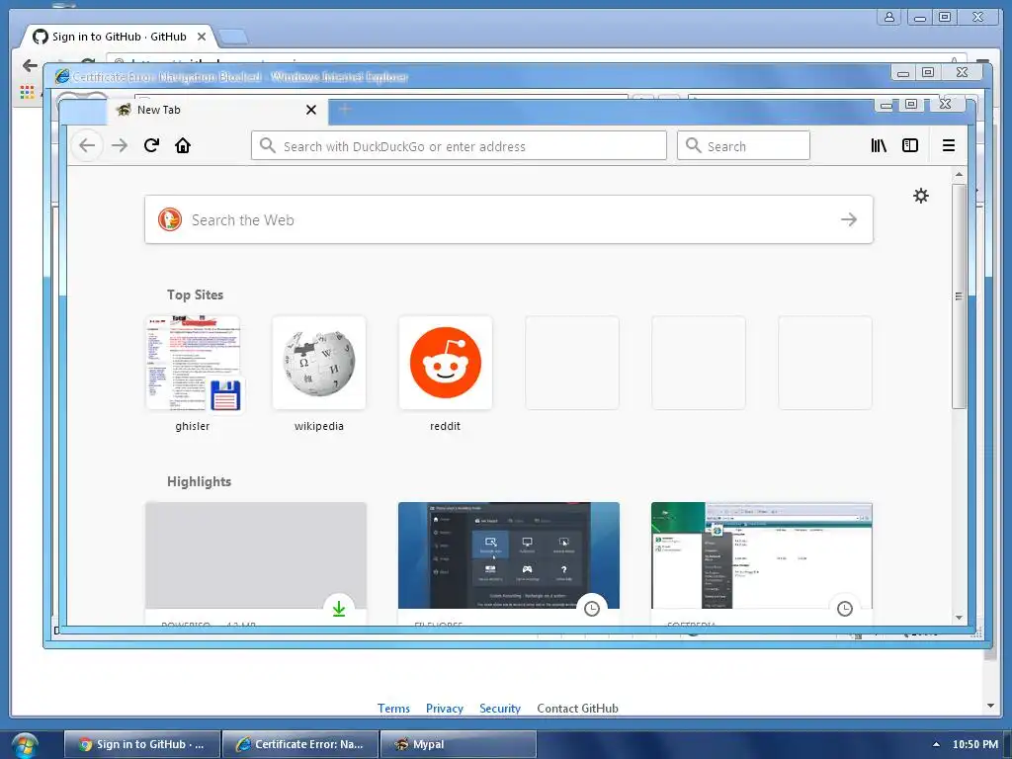Open the Library bookmarks panel icon
The image size is (1012, 759).
coord(879,145)
